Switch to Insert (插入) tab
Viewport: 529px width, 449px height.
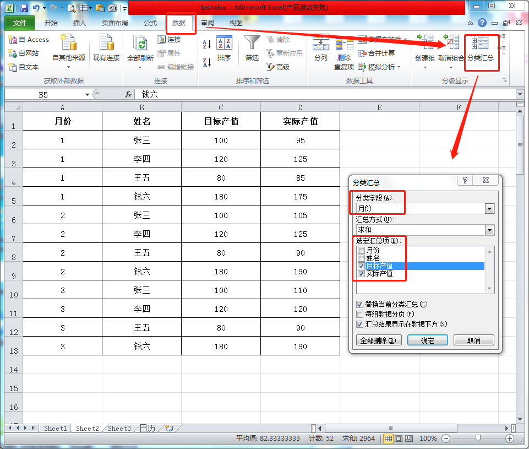80,23
